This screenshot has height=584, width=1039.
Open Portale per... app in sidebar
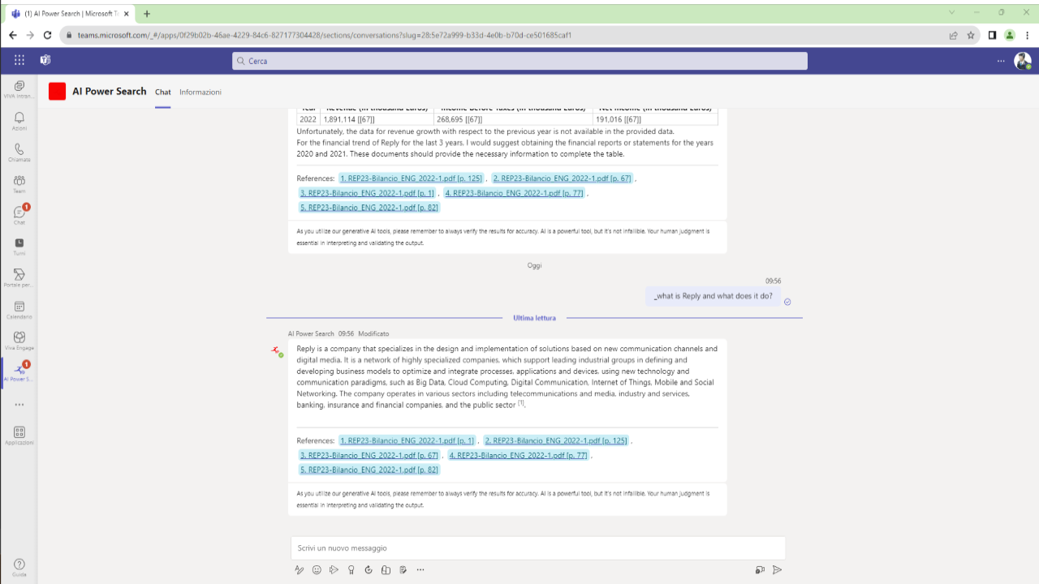point(19,277)
